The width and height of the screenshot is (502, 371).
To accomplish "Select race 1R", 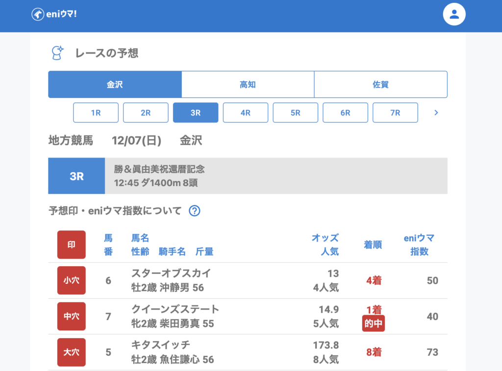I will 96,113.
